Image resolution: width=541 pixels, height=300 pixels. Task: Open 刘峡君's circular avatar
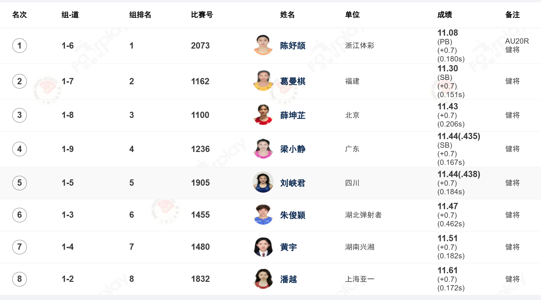[263, 183]
